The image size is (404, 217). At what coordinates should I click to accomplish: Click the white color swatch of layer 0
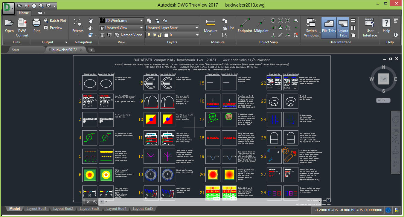coord(166,35)
